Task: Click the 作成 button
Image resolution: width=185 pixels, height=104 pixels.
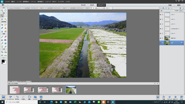Action: click(170, 5)
